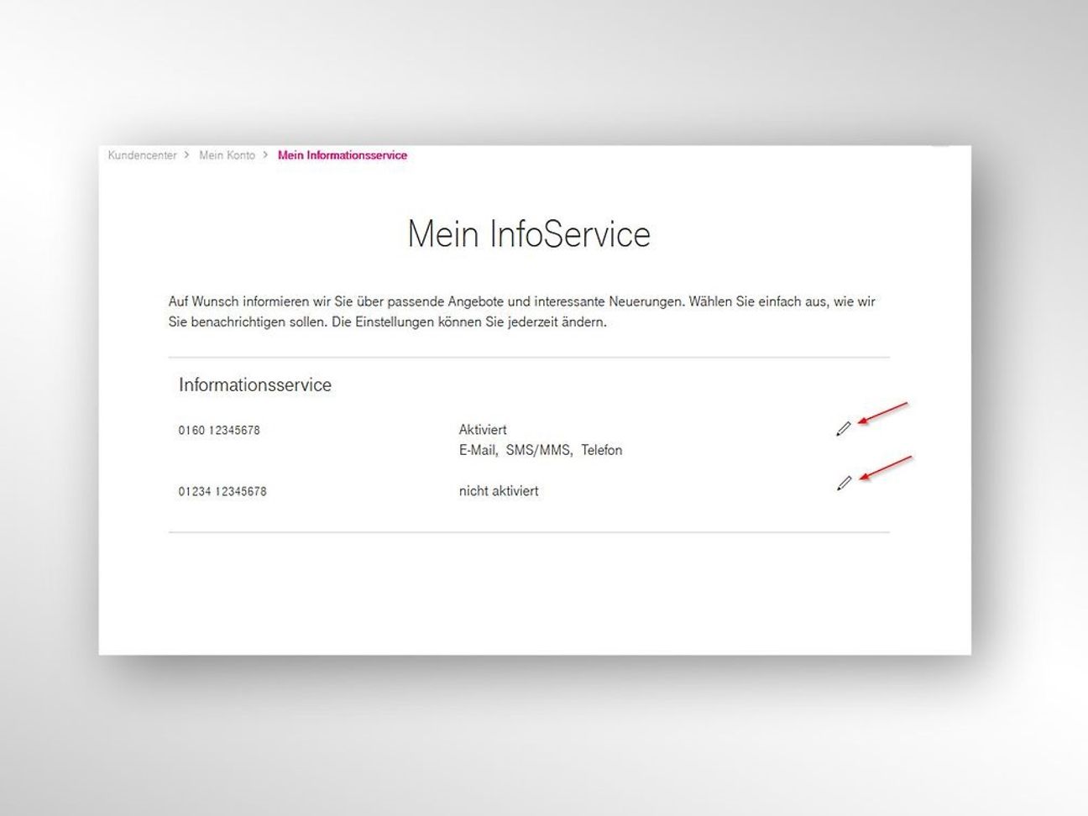Click the SMS/MMS channel text
The width and height of the screenshot is (1088, 816).
click(538, 451)
